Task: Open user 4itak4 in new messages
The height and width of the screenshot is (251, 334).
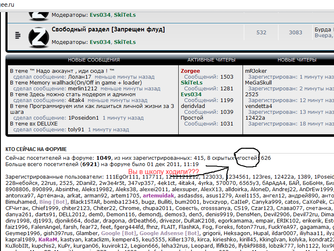Action: (x=76, y=100)
